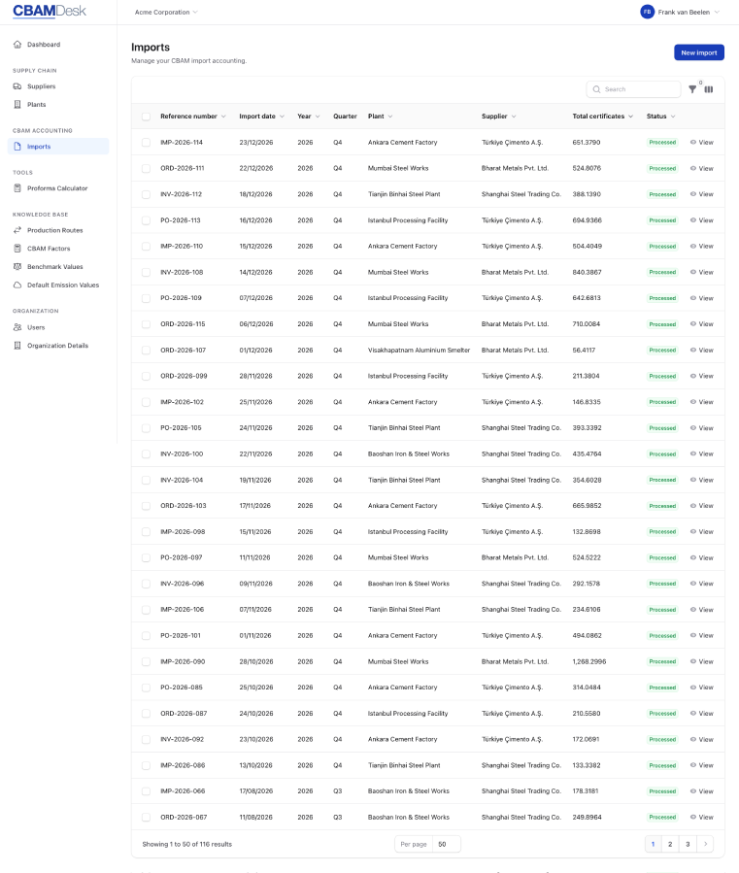Viewport: 739px width, 873px height.
Task: View the INV-2026-112 import record
Action: click(701, 194)
